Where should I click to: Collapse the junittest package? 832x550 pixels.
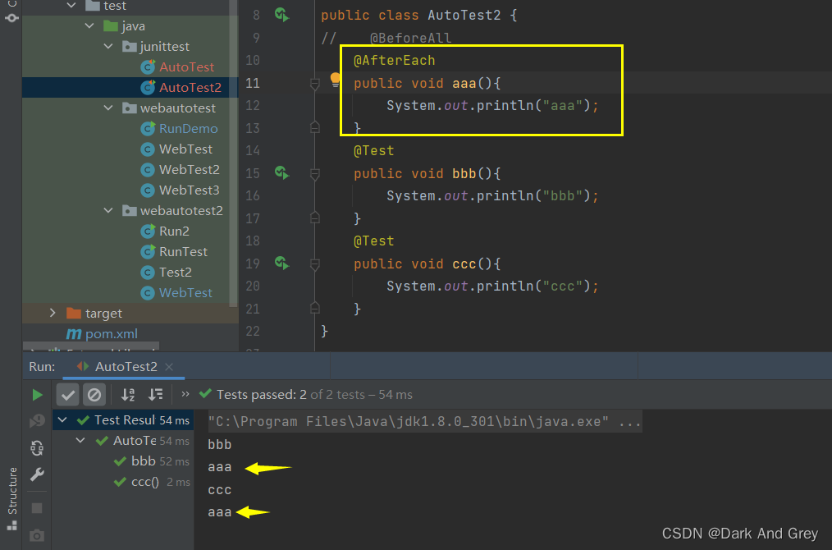click(x=108, y=46)
